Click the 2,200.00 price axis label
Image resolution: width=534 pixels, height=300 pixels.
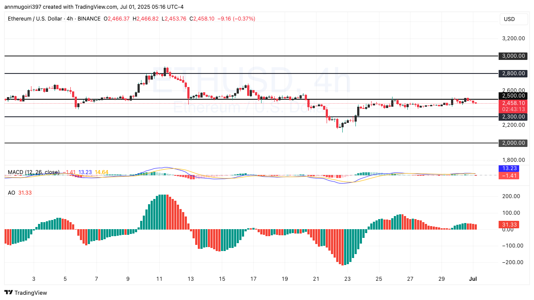pyautogui.click(x=513, y=125)
